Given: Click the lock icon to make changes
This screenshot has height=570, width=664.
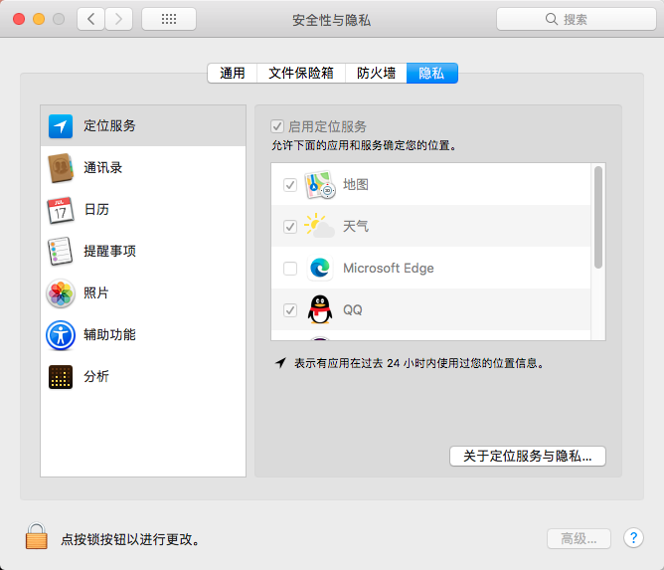Looking at the screenshot, I should (x=37, y=538).
